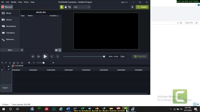This screenshot has width=200, height=112.
Task: Sort Media Bin by Duration column
Action: 54,16
